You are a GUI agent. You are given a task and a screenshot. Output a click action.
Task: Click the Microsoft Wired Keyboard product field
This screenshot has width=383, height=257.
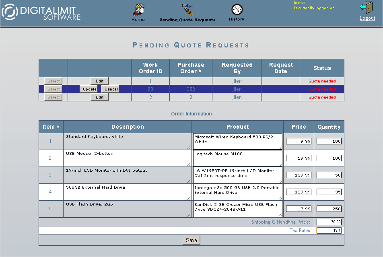(238, 142)
